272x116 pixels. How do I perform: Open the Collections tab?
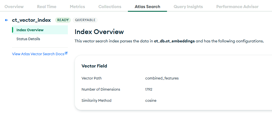point(110,6)
